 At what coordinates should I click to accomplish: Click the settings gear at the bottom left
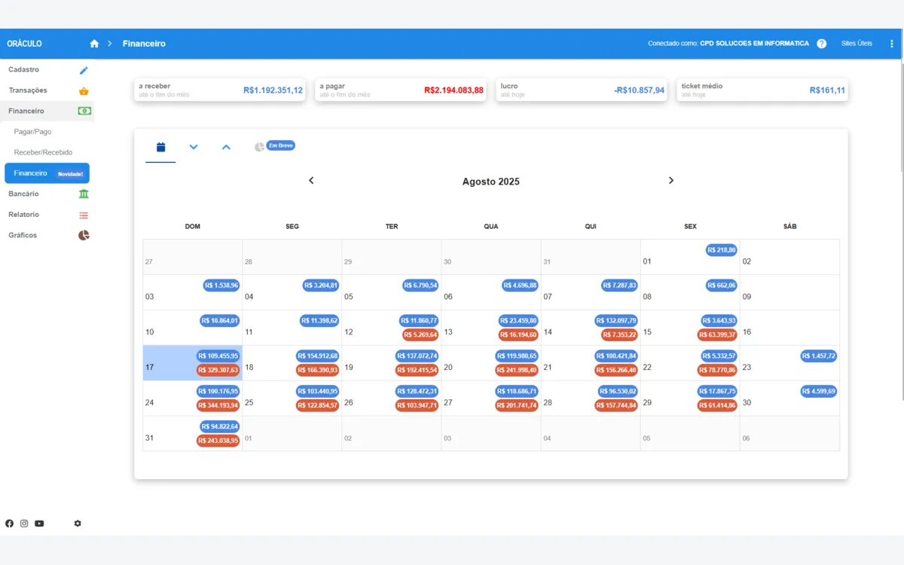click(78, 523)
